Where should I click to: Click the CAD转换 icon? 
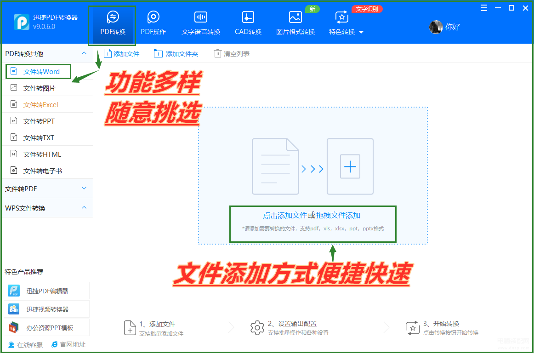click(248, 17)
